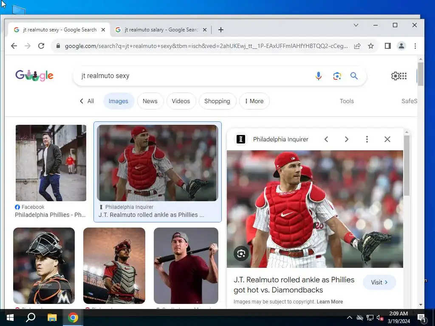Image resolution: width=435 pixels, height=326 pixels.
Task: Go to the Google doodle logo homepage
Action: point(34,76)
